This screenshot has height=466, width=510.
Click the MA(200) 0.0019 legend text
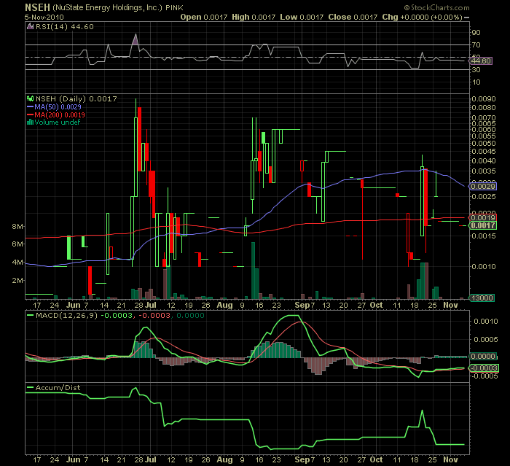(x=60, y=115)
